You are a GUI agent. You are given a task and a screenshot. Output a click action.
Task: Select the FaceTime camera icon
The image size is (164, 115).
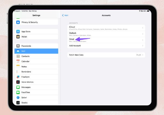(x=18, y=92)
